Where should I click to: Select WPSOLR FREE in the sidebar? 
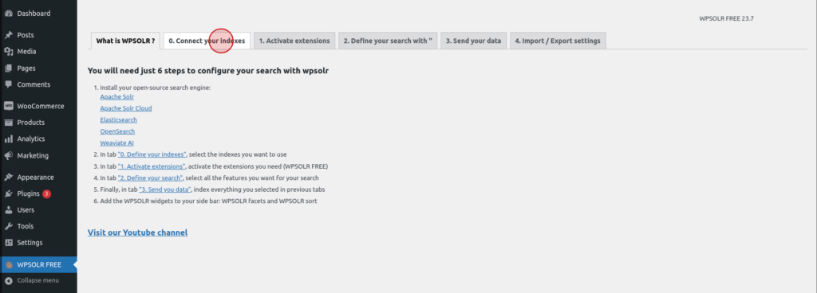click(x=38, y=264)
